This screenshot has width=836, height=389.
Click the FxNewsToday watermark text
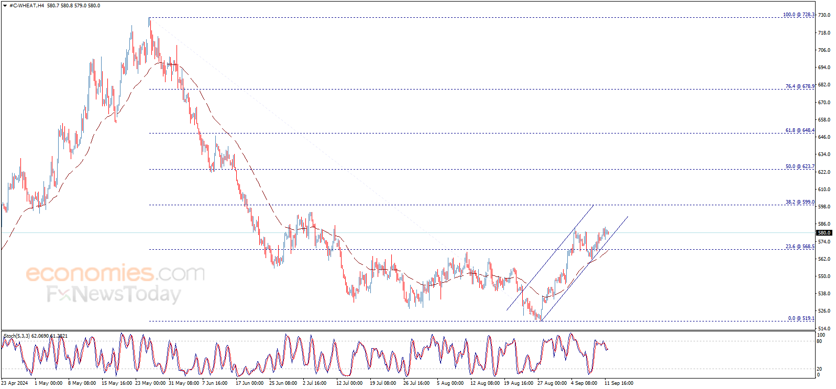(x=114, y=294)
